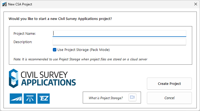Viewport: 200px width, 111px height.
Task: Click the 'Description:' label
Action: 23,42
